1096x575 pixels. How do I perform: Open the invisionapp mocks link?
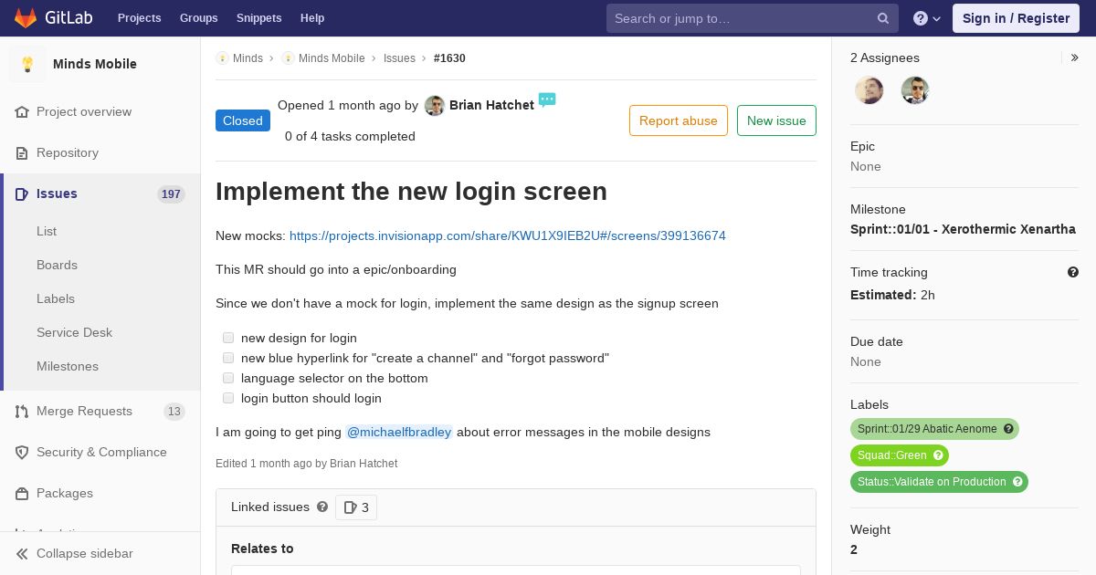[508, 235]
